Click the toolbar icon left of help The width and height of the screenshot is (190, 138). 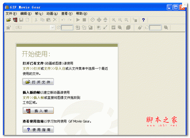(x=135, y=20)
